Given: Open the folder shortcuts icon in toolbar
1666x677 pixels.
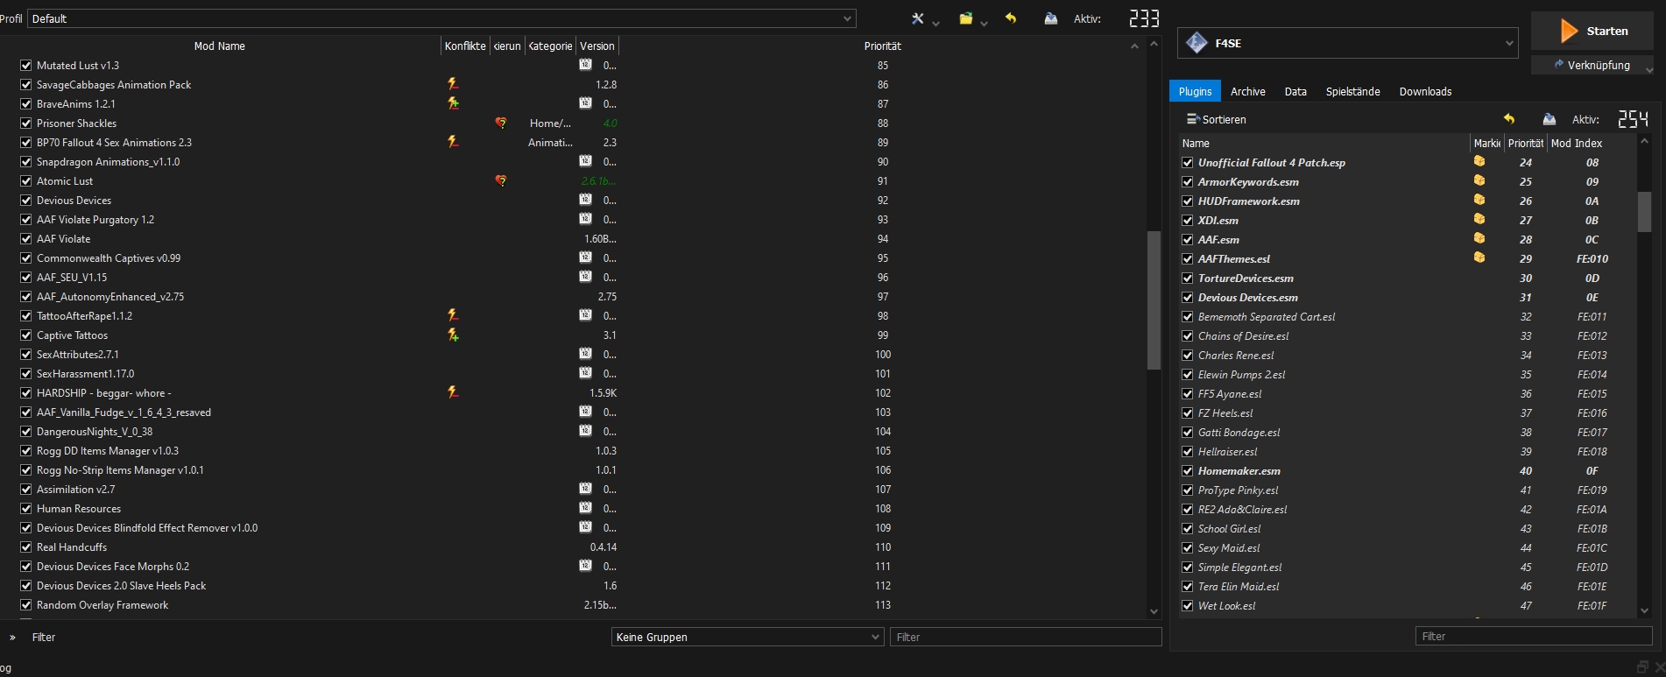Looking at the screenshot, I should (966, 18).
